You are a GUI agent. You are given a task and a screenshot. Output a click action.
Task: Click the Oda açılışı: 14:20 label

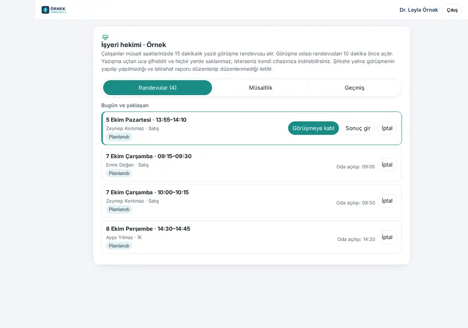[x=356, y=239]
